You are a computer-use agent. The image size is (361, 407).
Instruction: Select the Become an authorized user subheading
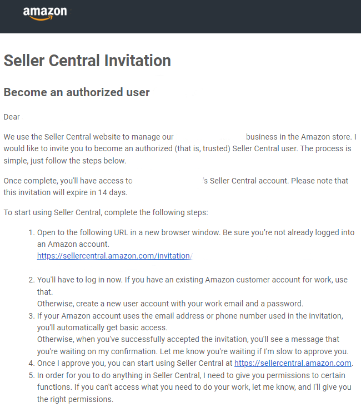pyautogui.click(x=77, y=92)
